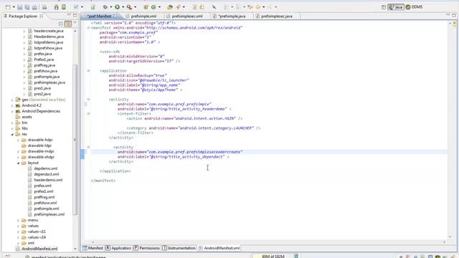Image resolution: width=459 pixels, height=258 pixels.
Task: Open the Instrumentation bottom tab
Action: click(179, 248)
